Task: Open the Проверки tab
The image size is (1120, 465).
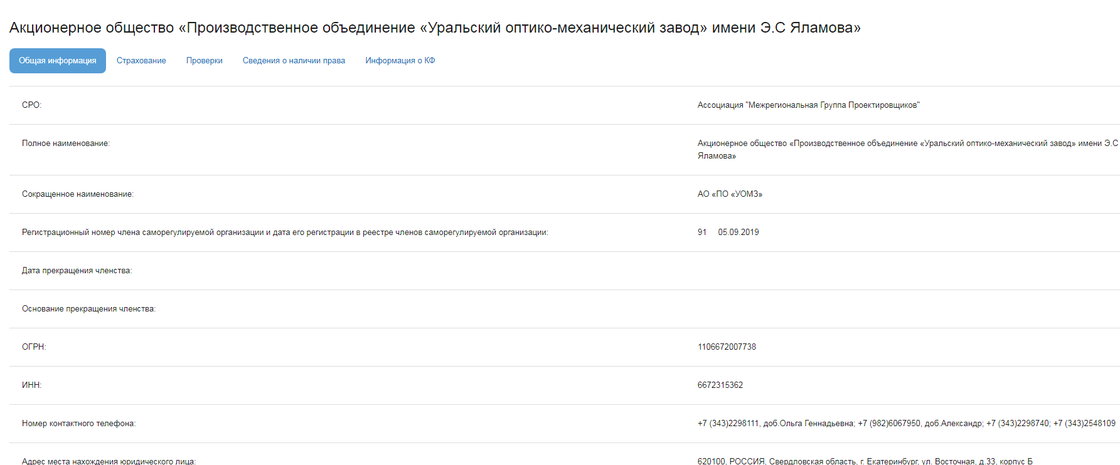Action: click(x=205, y=61)
